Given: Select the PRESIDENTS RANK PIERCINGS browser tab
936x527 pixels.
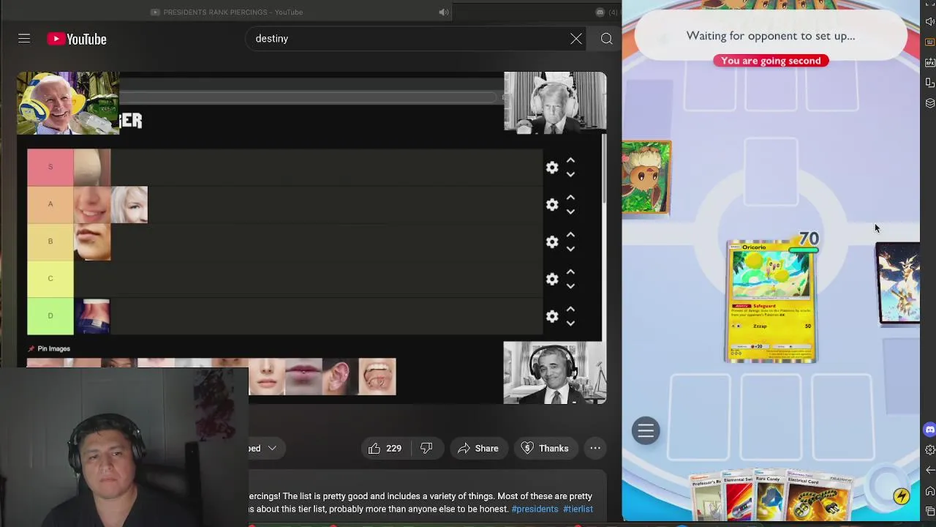Looking at the screenshot, I should 227,12.
